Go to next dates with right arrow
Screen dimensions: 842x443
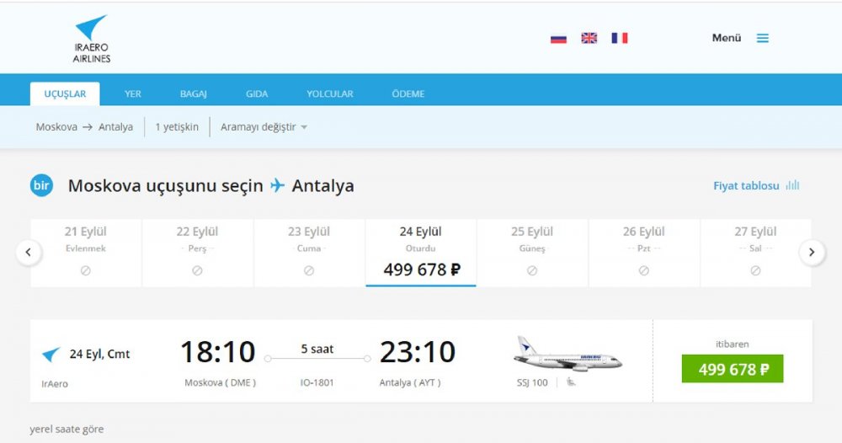[x=812, y=252]
